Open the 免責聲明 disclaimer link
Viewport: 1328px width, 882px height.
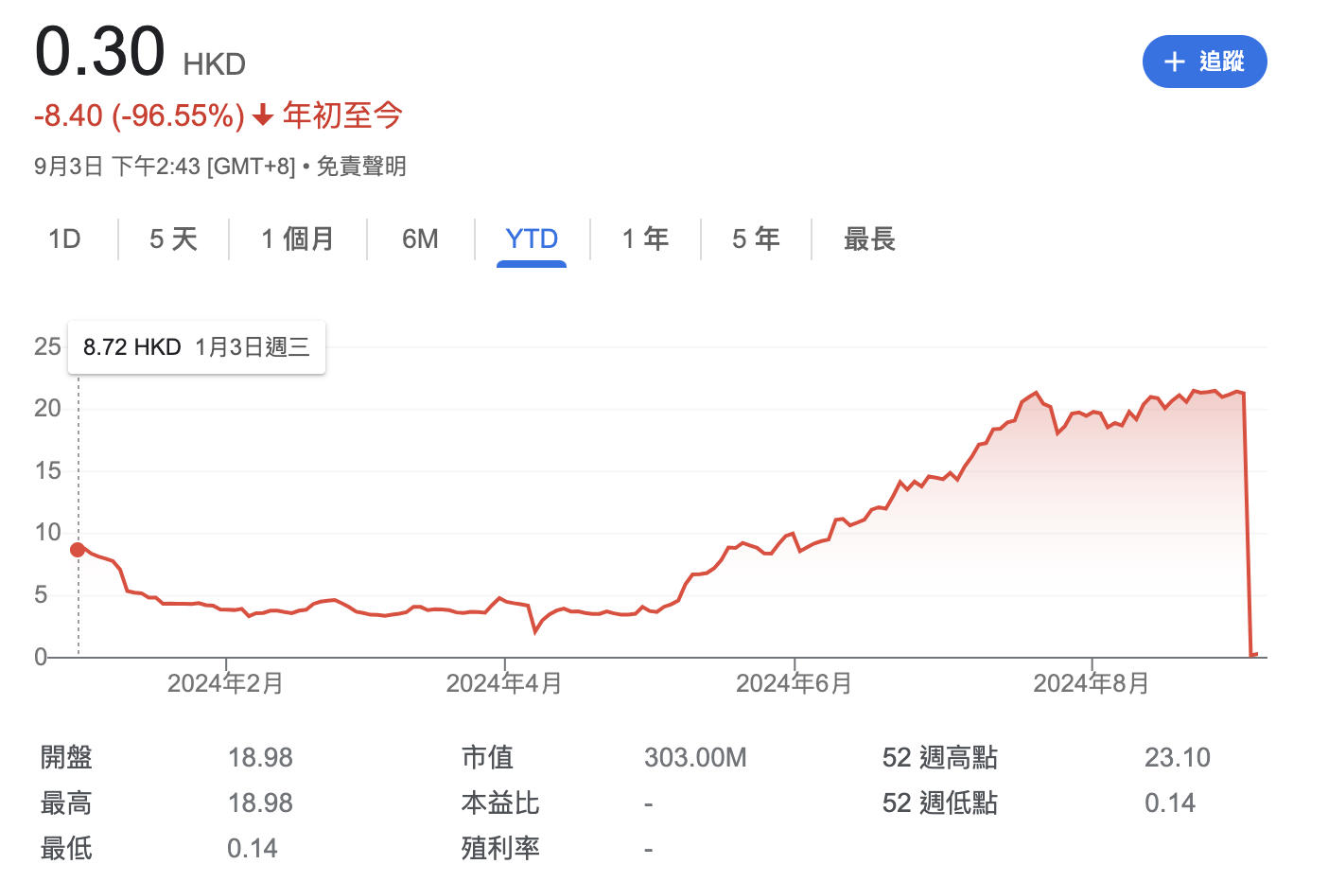tap(361, 167)
